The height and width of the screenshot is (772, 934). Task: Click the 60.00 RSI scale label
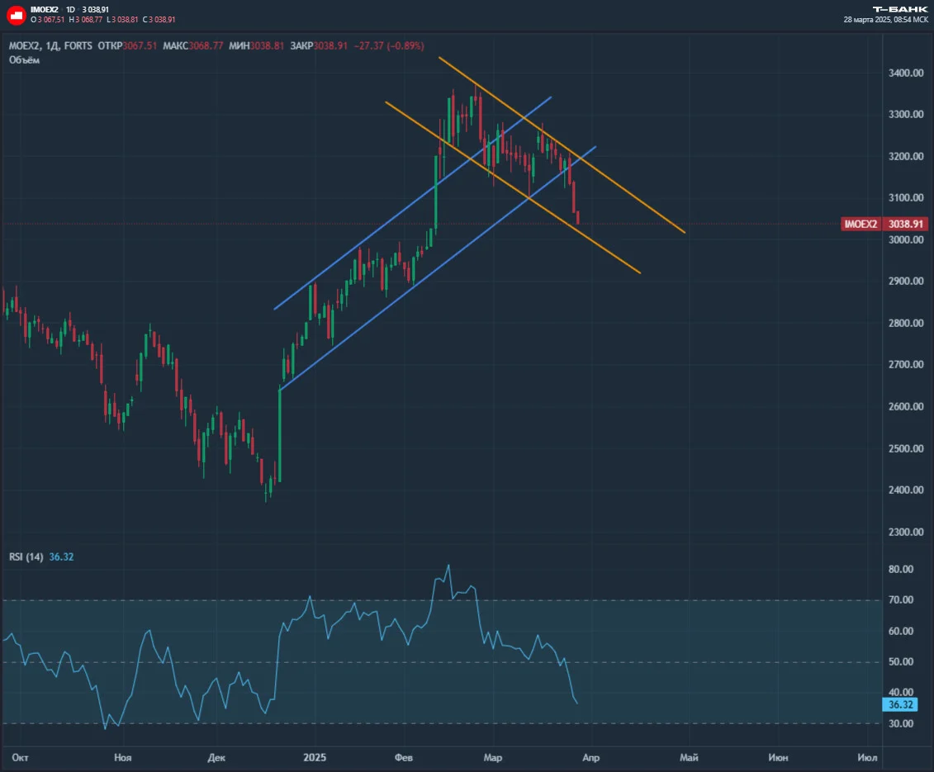pyautogui.click(x=901, y=631)
